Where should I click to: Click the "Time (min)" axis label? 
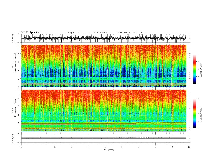pos(108,150)
